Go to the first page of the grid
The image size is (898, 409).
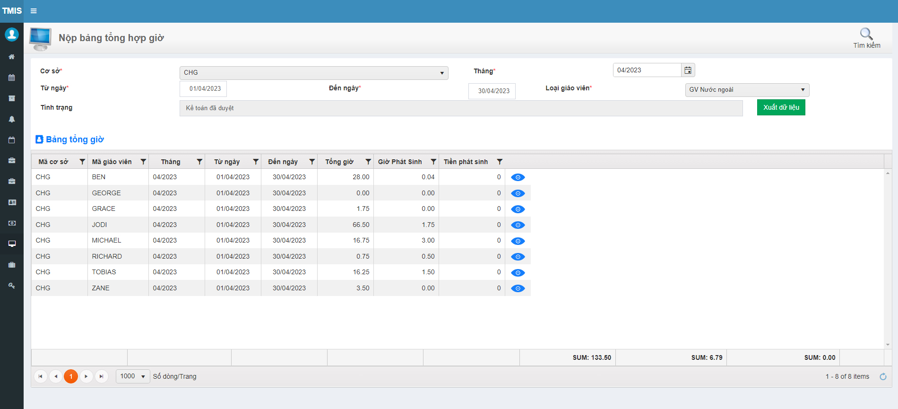[41, 376]
